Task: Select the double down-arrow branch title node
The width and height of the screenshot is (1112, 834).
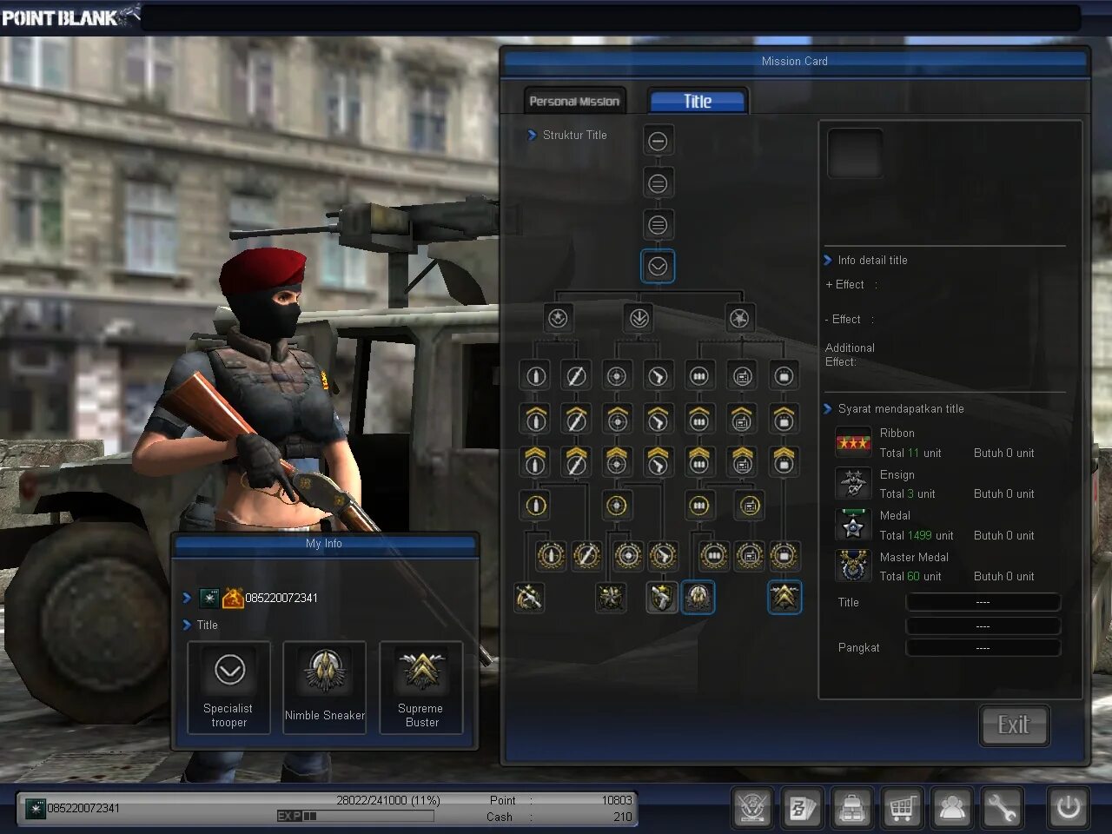Action: click(639, 318)
